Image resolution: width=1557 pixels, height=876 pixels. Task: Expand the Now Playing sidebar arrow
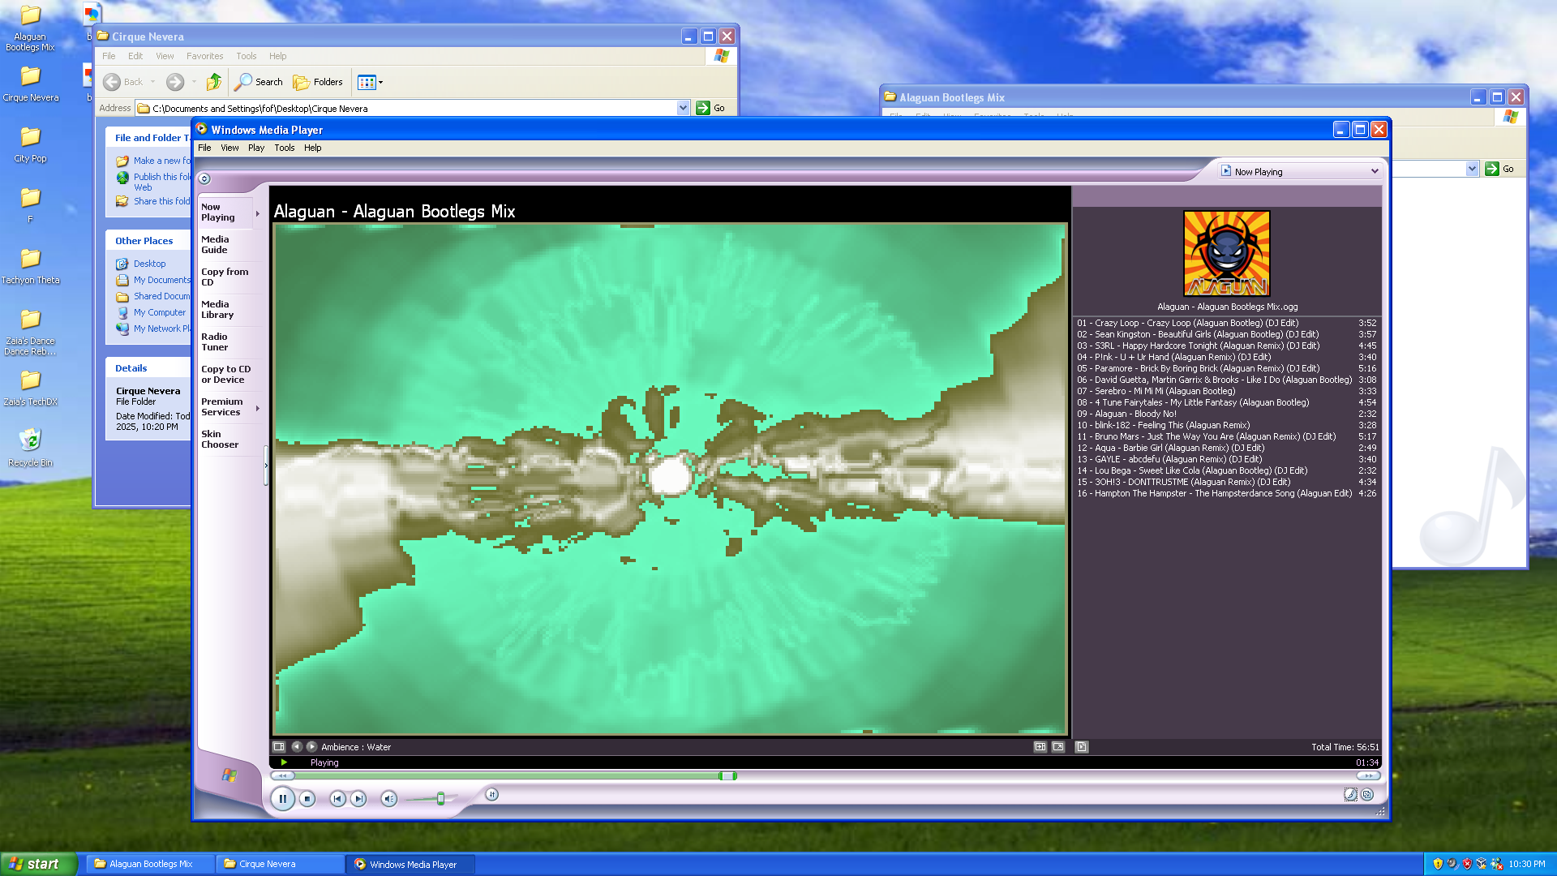(x=257, y=214)
